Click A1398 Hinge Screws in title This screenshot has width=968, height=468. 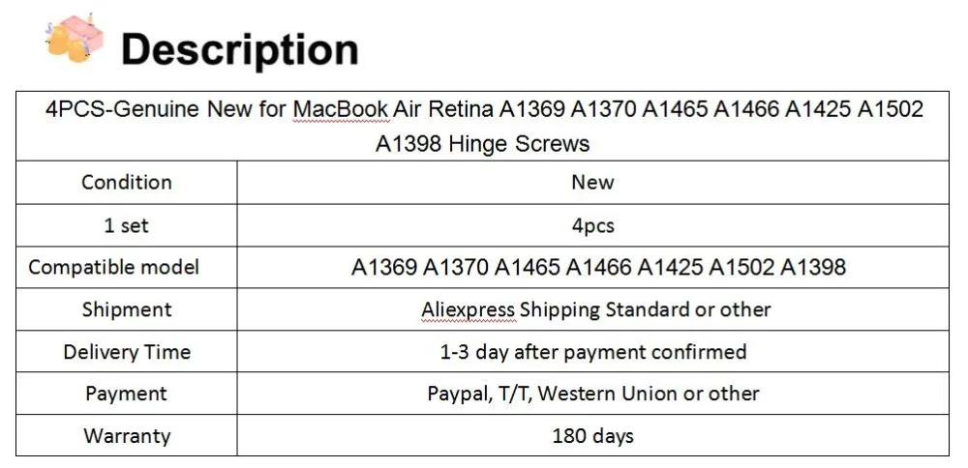483,144
